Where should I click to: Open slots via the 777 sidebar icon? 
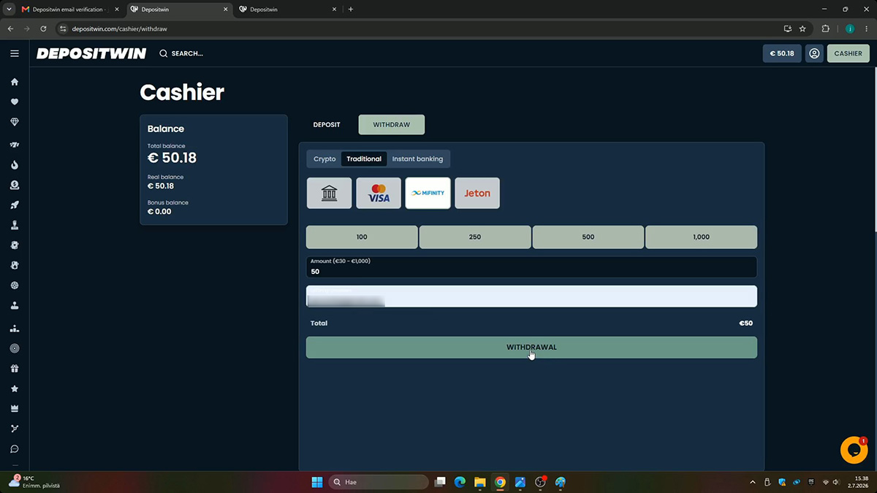pyautogui.click(x=15, y=145)
